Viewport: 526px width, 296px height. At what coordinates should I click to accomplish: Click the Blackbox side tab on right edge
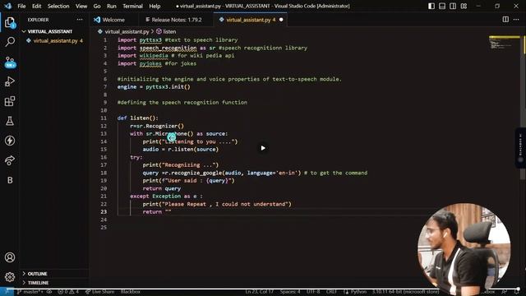tap(520, 148)
